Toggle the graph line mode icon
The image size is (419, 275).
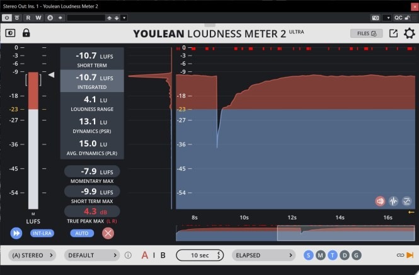pyautogui.click(x=406, y=201)
